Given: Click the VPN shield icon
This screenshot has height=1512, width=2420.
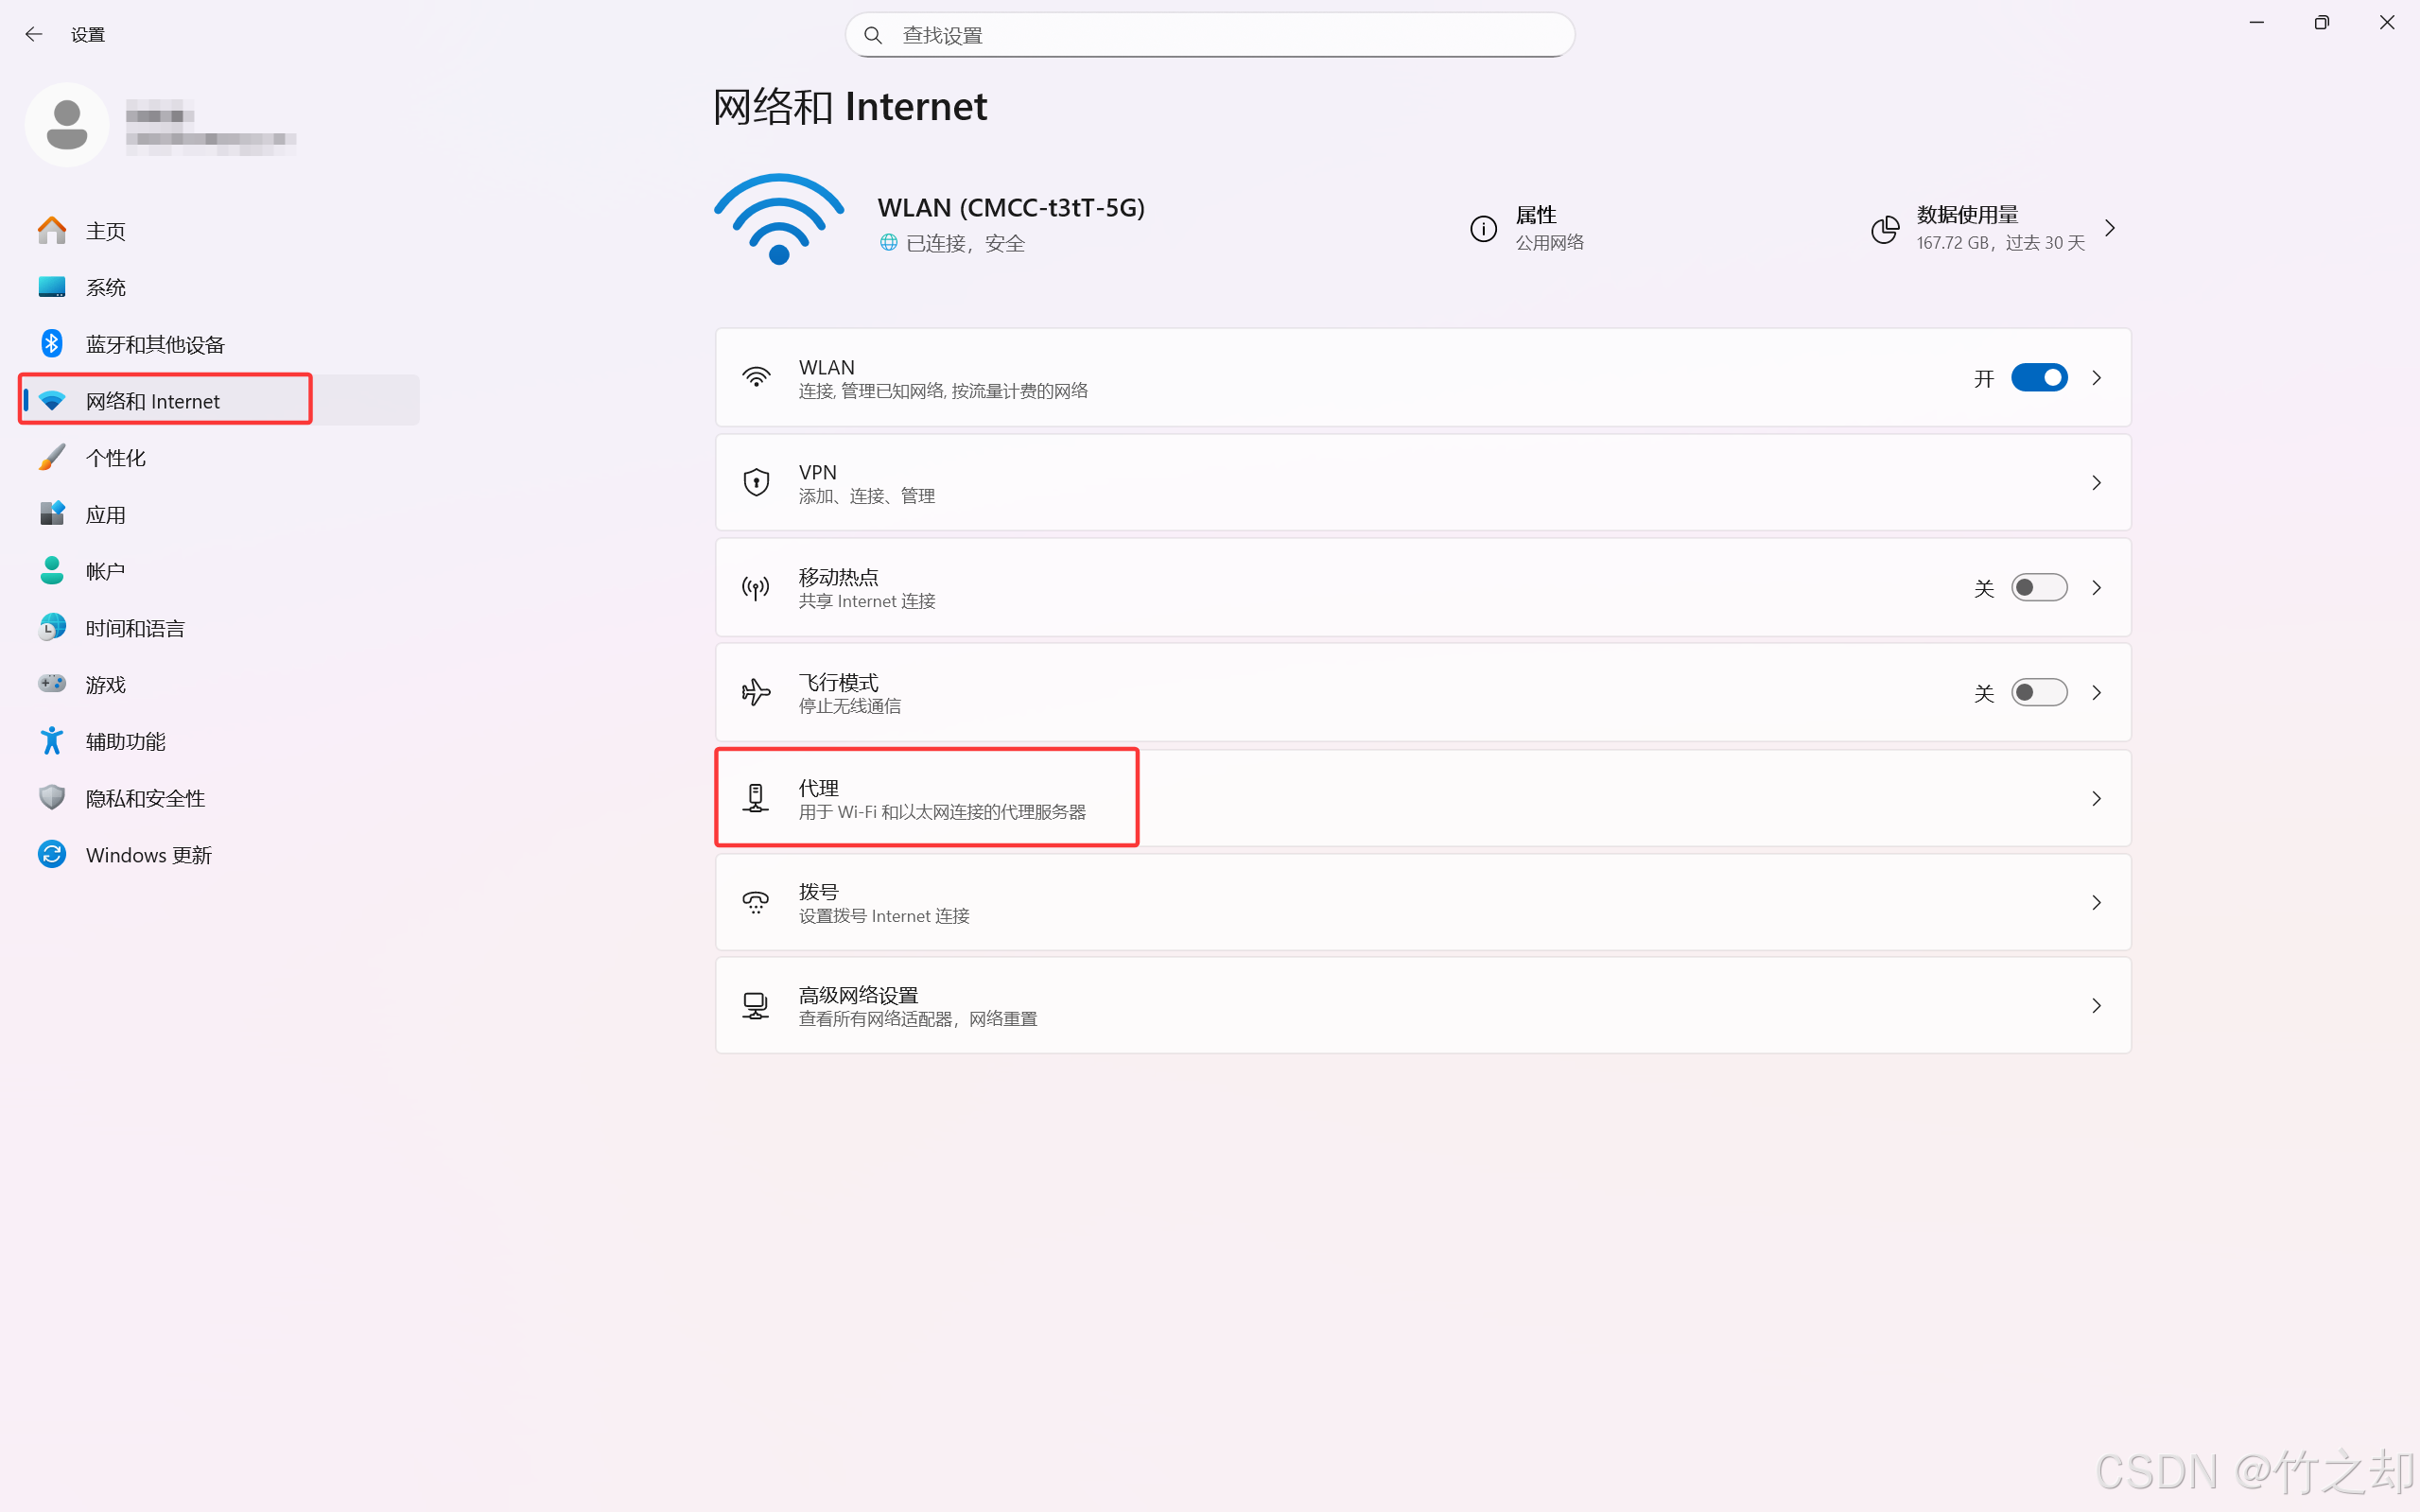Looking at the screenshot, I should [x=756, y=482].
